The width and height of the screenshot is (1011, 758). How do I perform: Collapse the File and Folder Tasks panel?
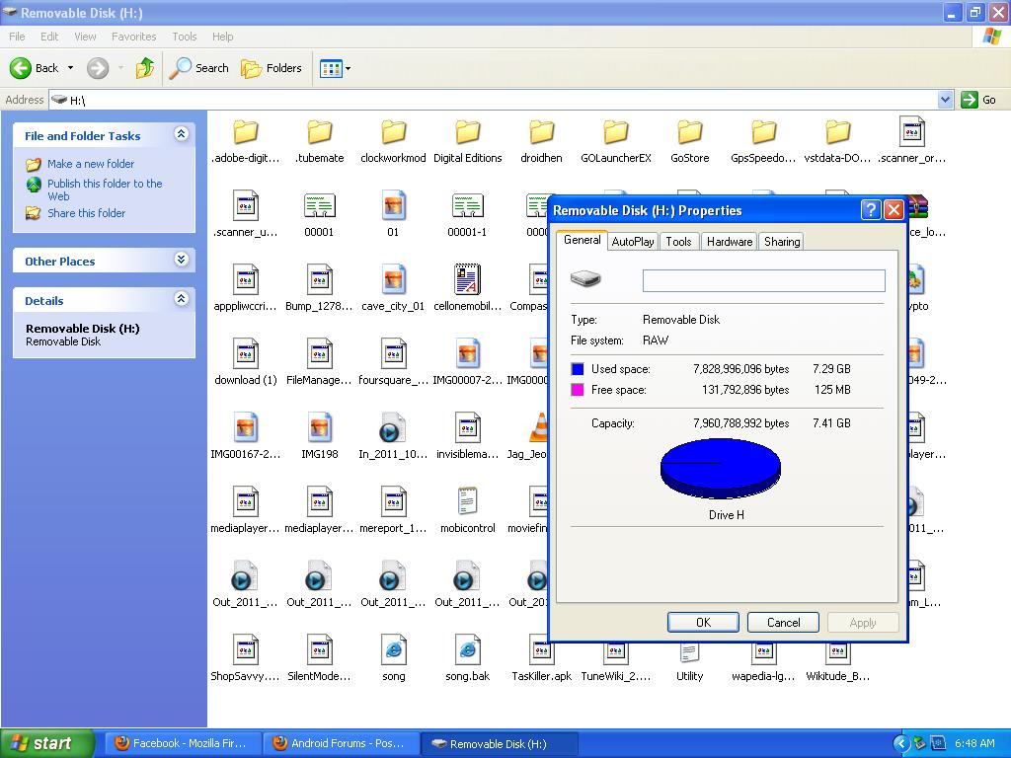pos(181,134)
